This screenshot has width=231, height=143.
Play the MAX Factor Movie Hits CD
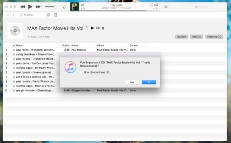coord(92,28)
